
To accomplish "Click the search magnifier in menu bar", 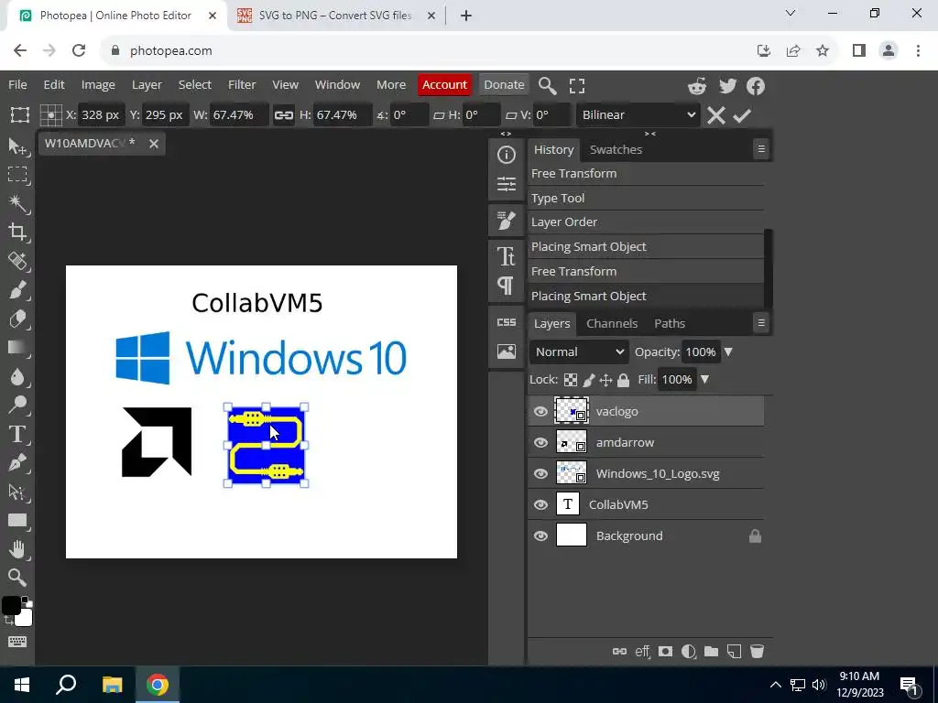I will tap(548, 85).
